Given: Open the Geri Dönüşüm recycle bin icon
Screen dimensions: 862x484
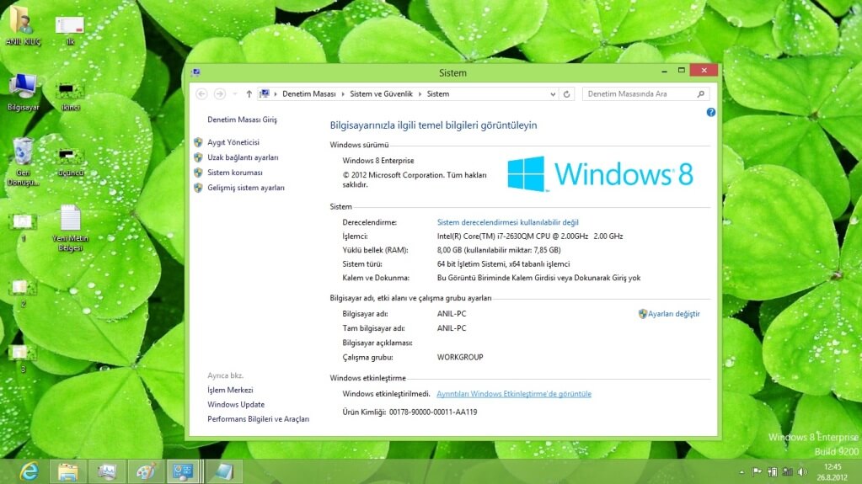Looking at the screenshot, I should point(23,154).
